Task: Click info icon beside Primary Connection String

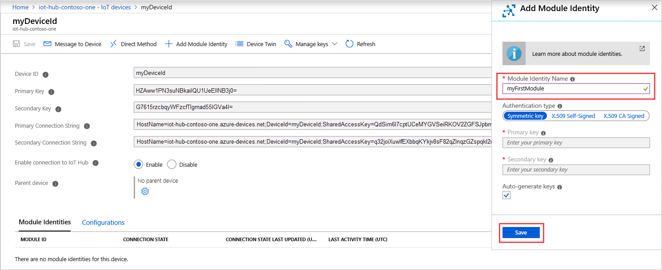Action: 87,126
